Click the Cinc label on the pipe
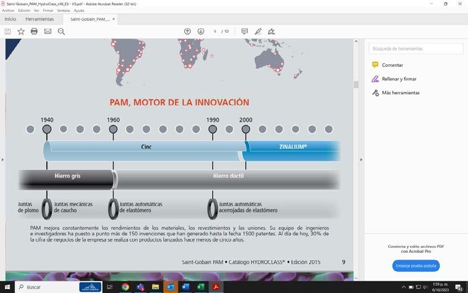468x293 pixels. (146, 147)
